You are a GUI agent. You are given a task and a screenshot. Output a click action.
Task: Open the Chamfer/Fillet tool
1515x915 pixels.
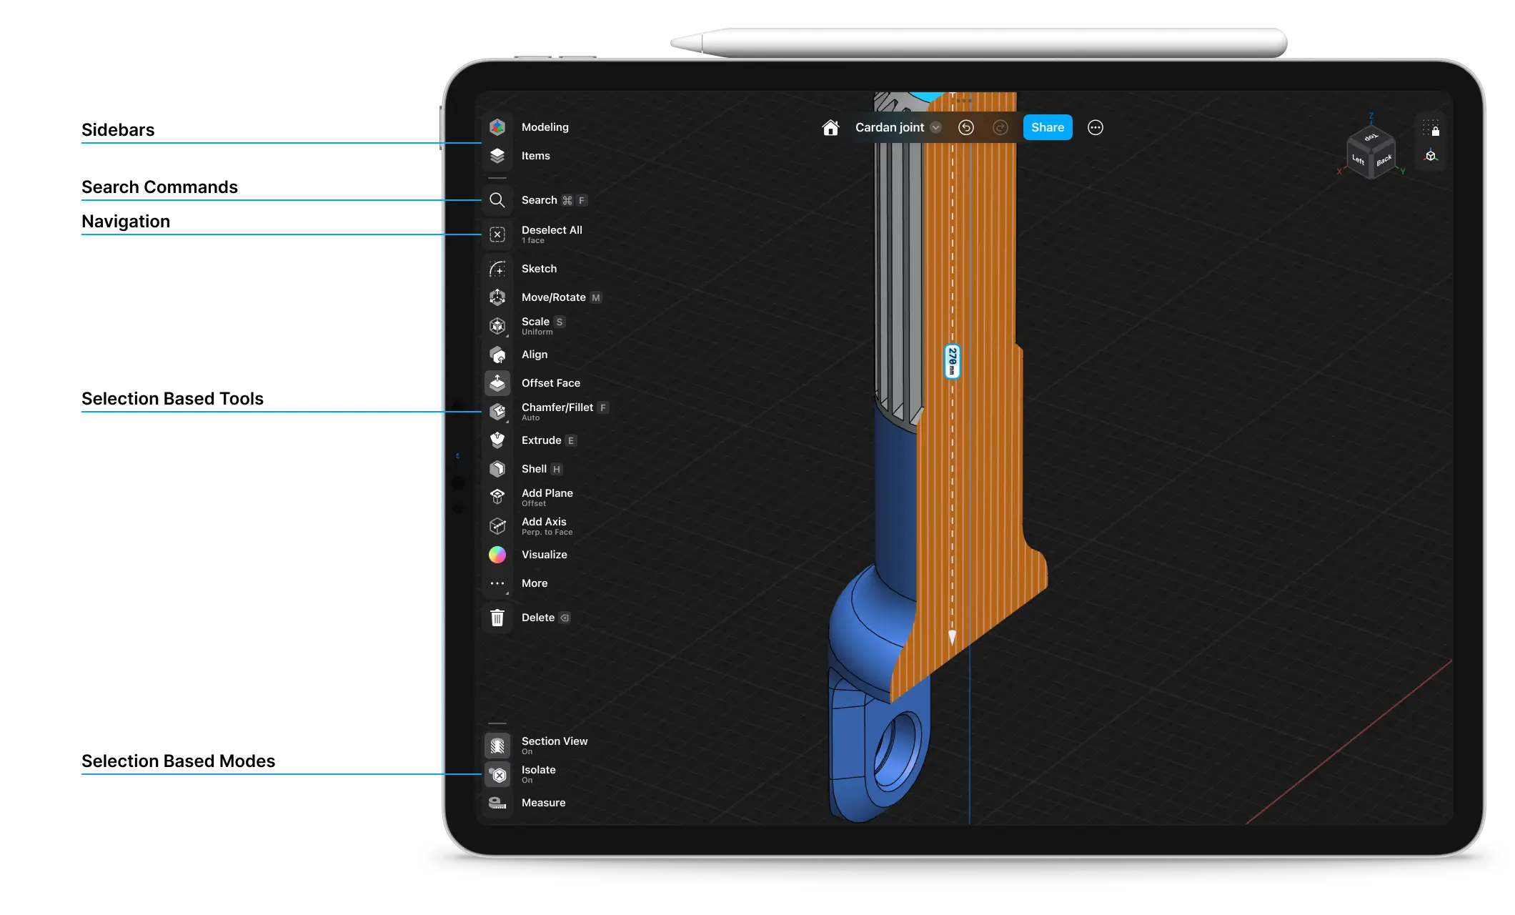coord(557,407)
